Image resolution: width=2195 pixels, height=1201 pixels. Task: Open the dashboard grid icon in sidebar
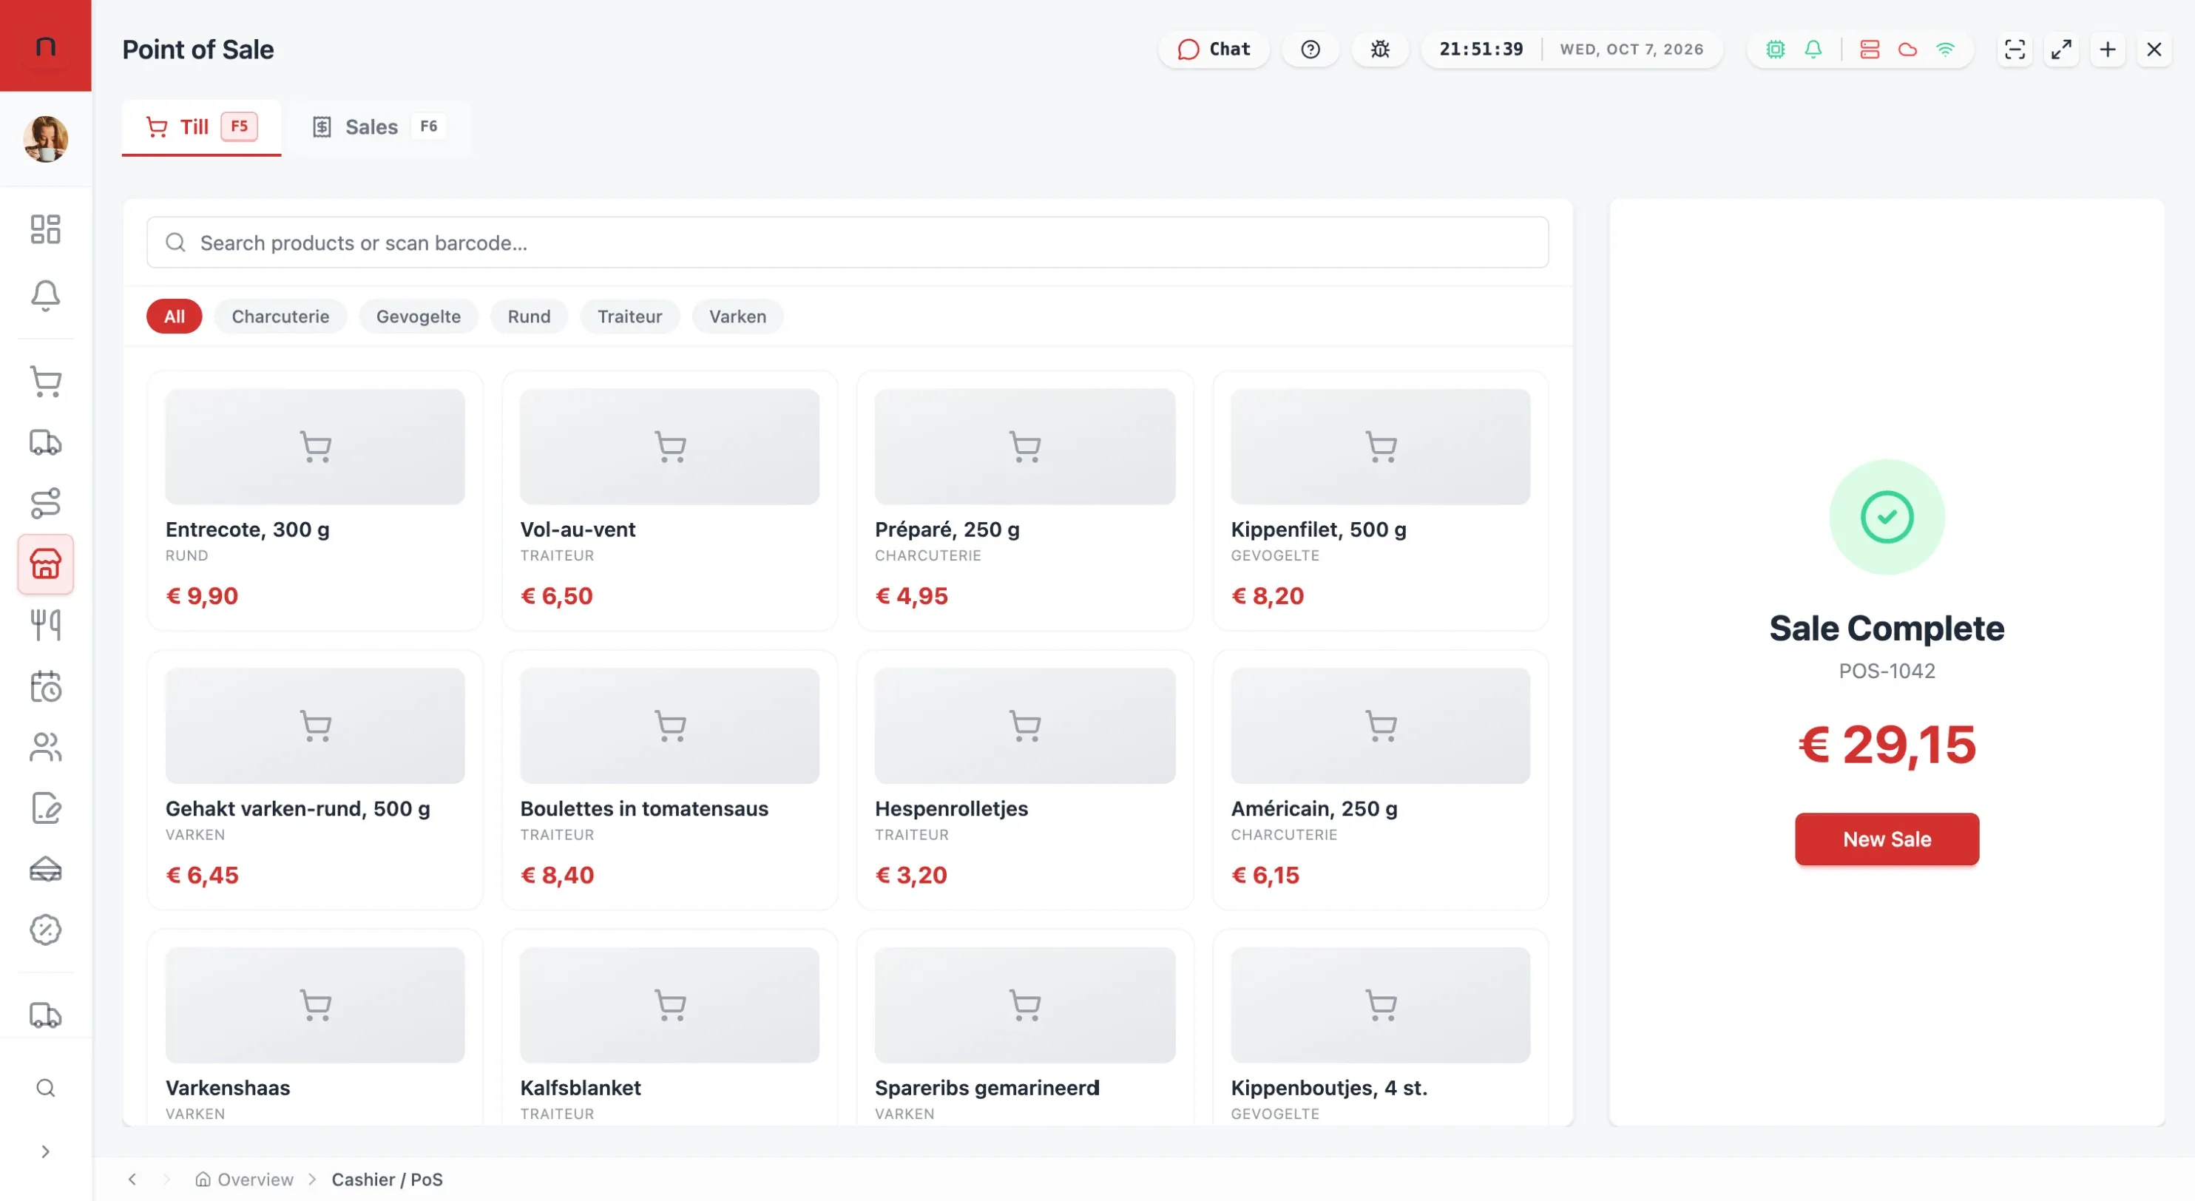[x=45, y=229]
